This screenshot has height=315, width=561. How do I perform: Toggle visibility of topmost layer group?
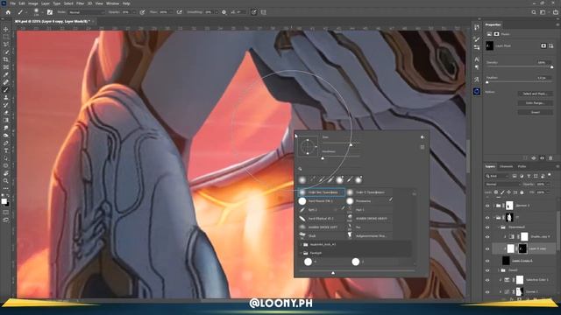[487, 206]
